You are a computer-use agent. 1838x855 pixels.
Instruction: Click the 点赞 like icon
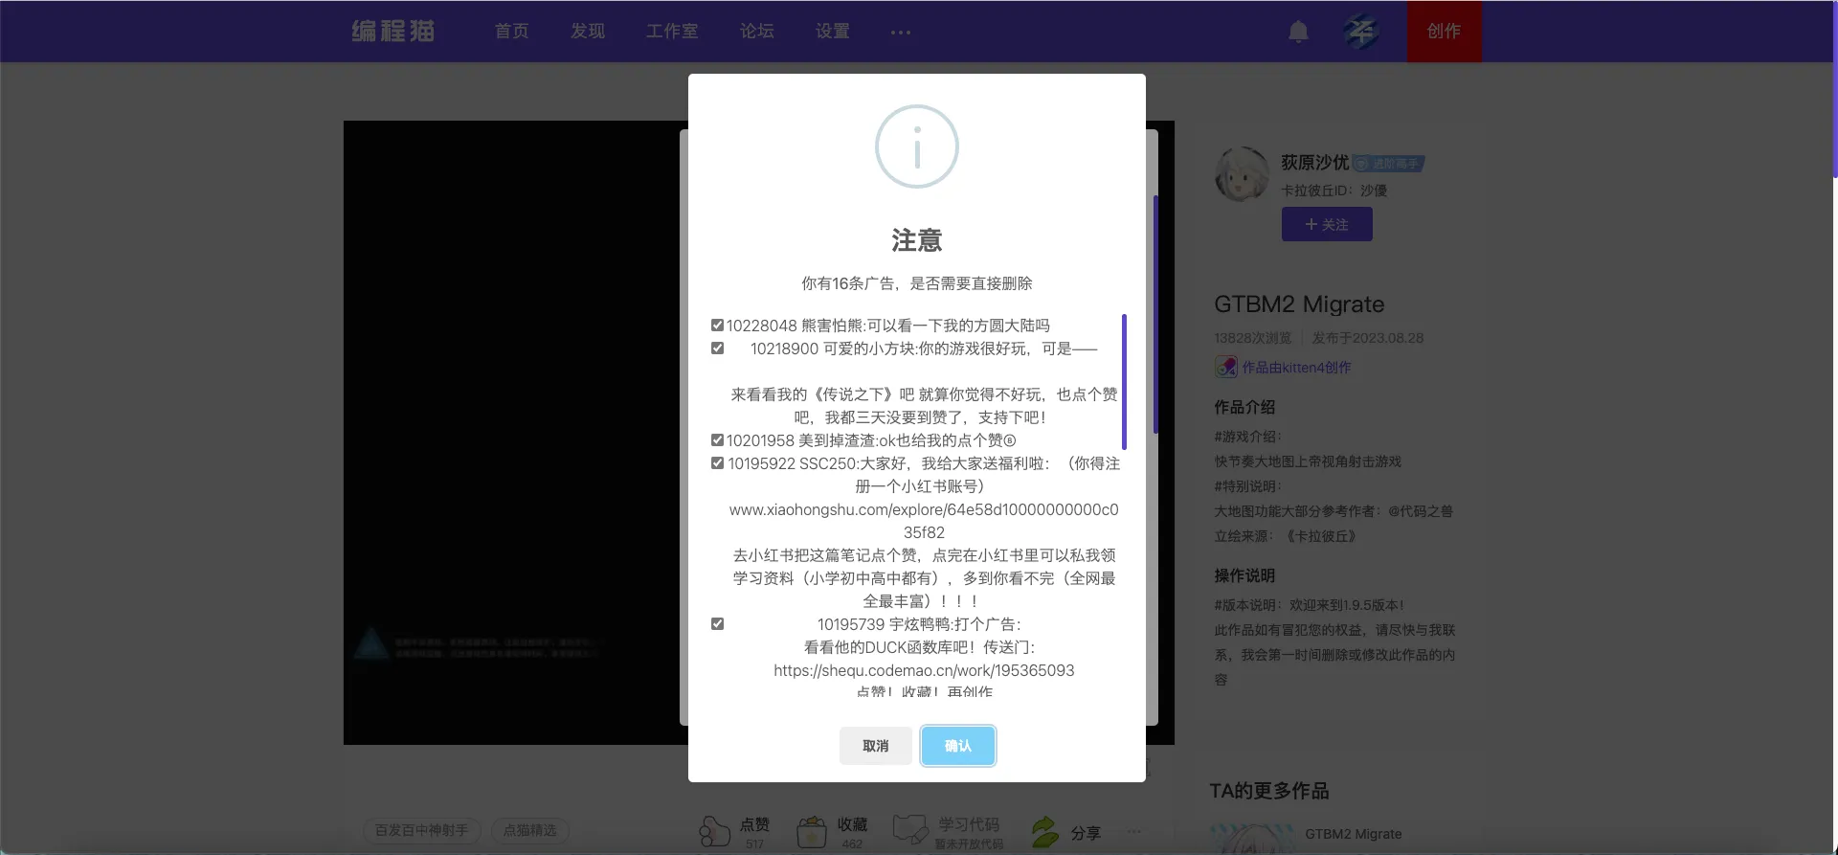click(714, 831)
